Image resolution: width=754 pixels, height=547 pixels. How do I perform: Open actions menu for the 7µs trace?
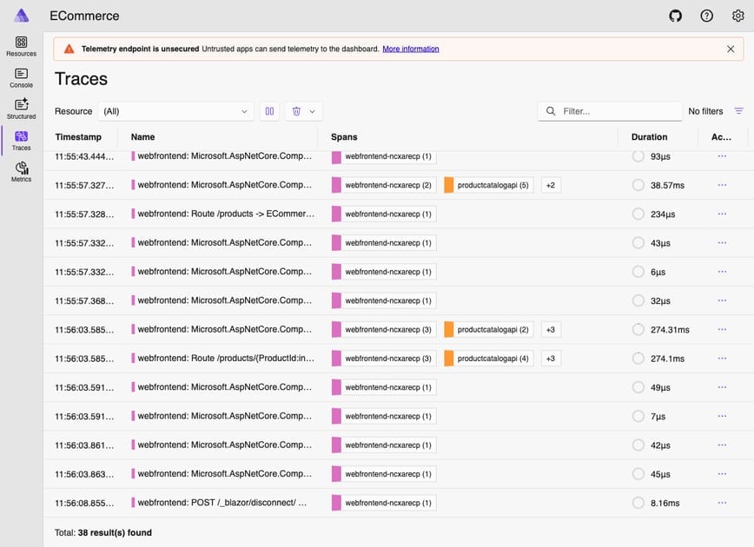pos(722,416)
